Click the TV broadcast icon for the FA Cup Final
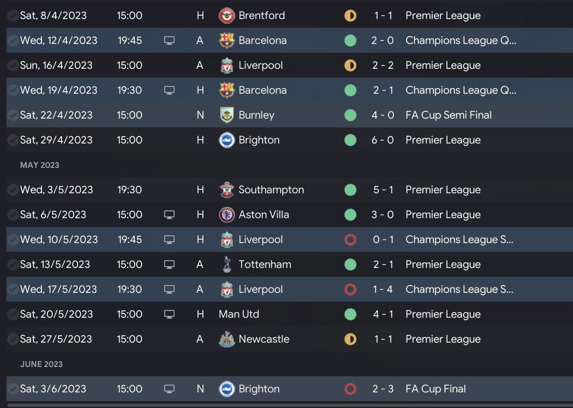573x408 pixels. point(169,389)
